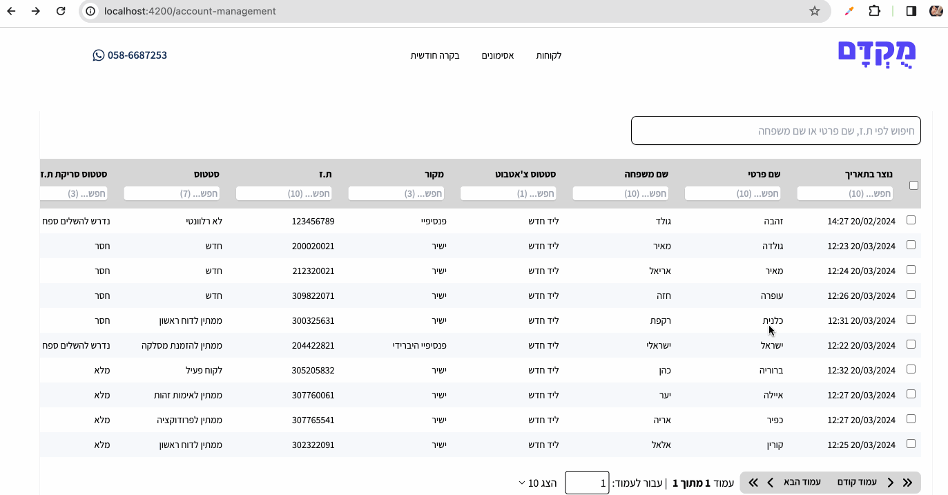Click the 'שם פרטי' column header
This screenshot has height=495, width=948.
[764, 174]
